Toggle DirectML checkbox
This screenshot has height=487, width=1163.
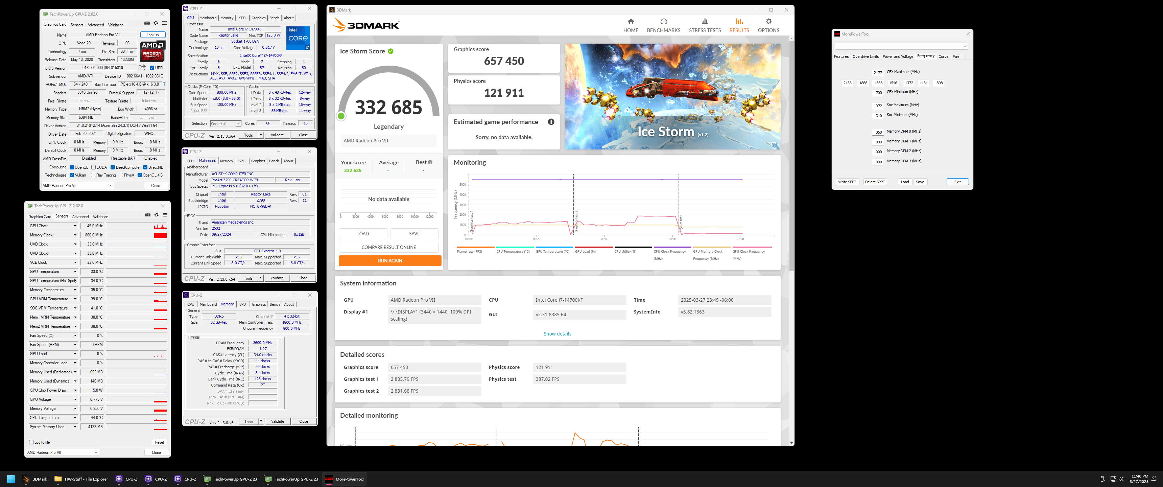145,167
